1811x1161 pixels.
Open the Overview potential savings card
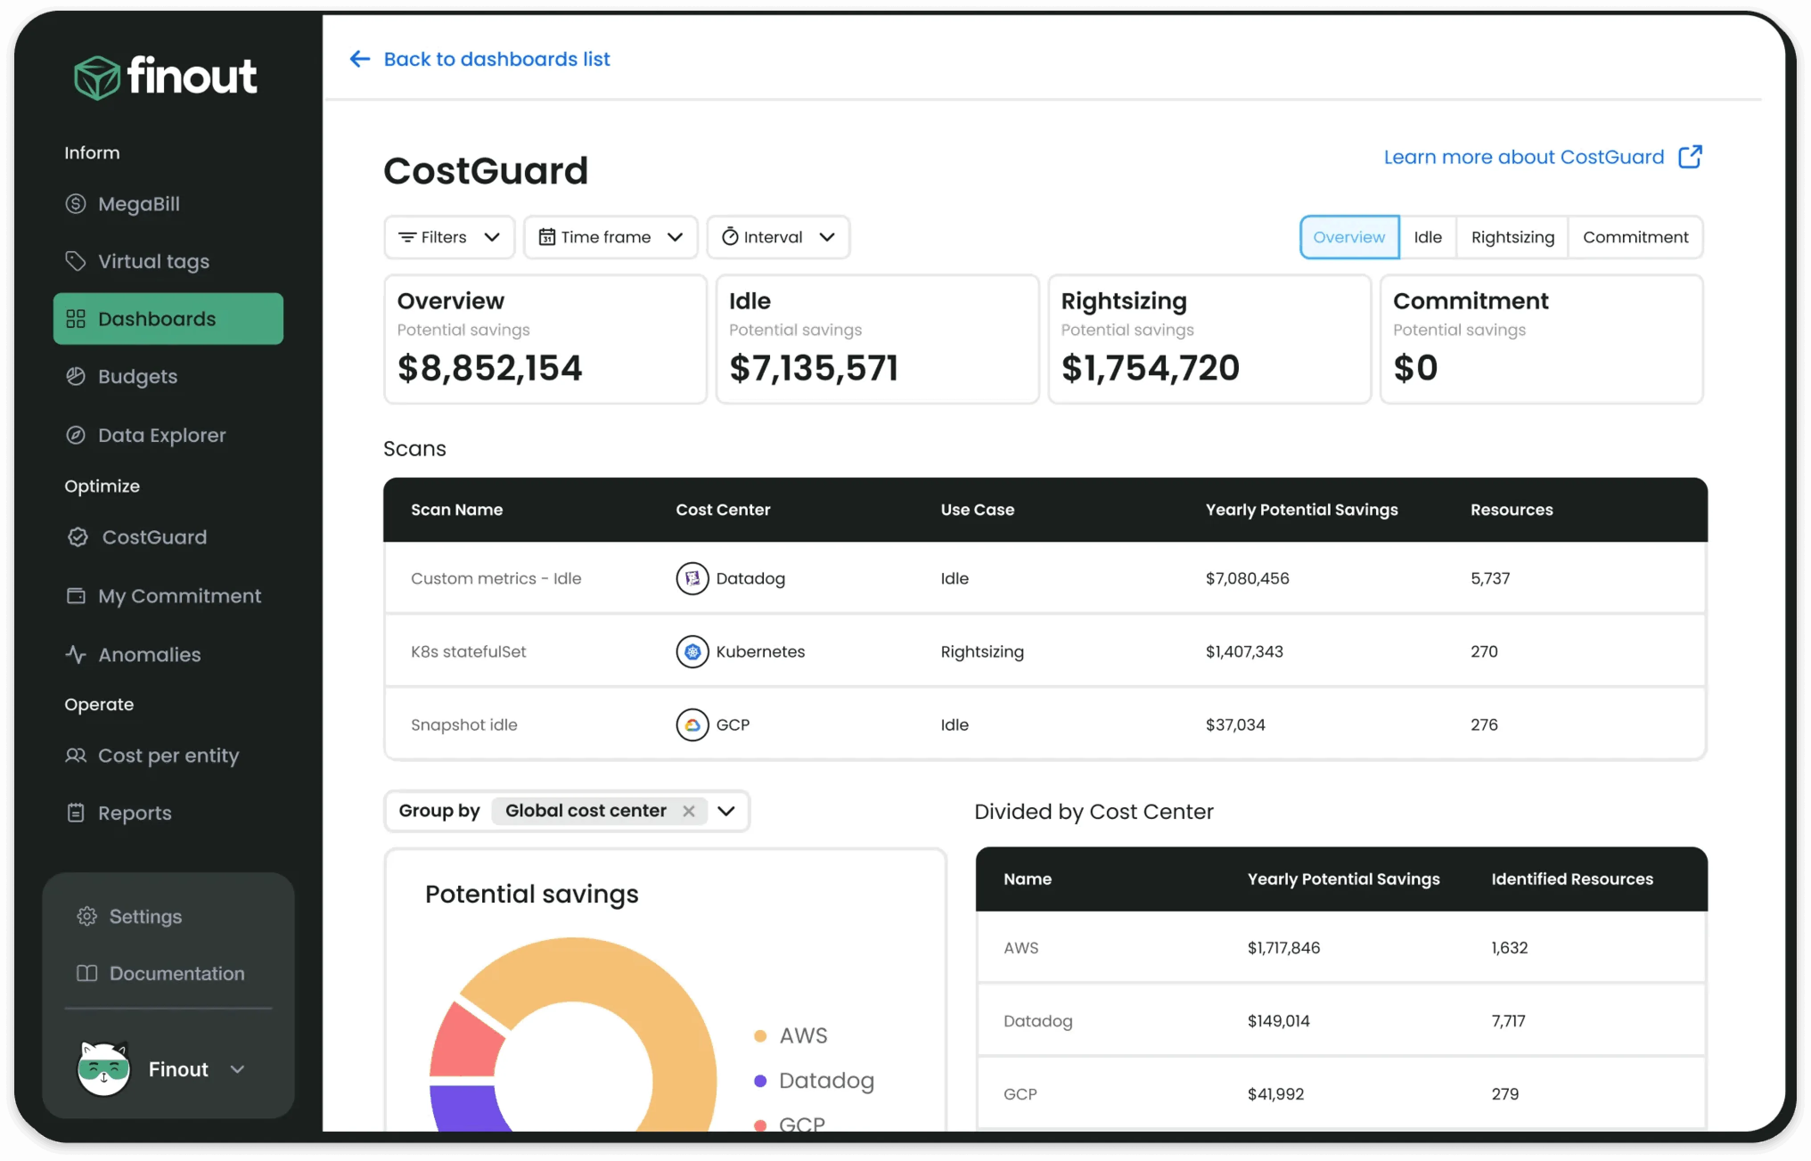tap(545, 339)
